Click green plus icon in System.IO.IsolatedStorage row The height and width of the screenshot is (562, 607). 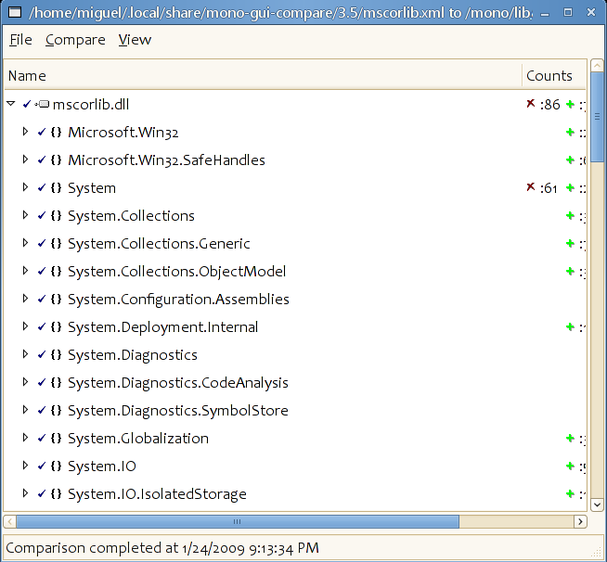click(x=570, y=494)
